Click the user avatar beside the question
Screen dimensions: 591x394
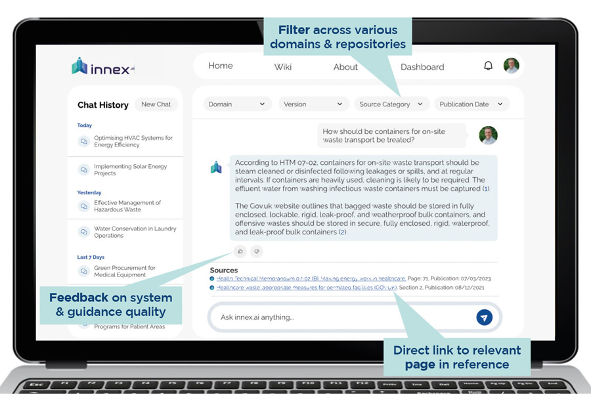tap(488, 135)
